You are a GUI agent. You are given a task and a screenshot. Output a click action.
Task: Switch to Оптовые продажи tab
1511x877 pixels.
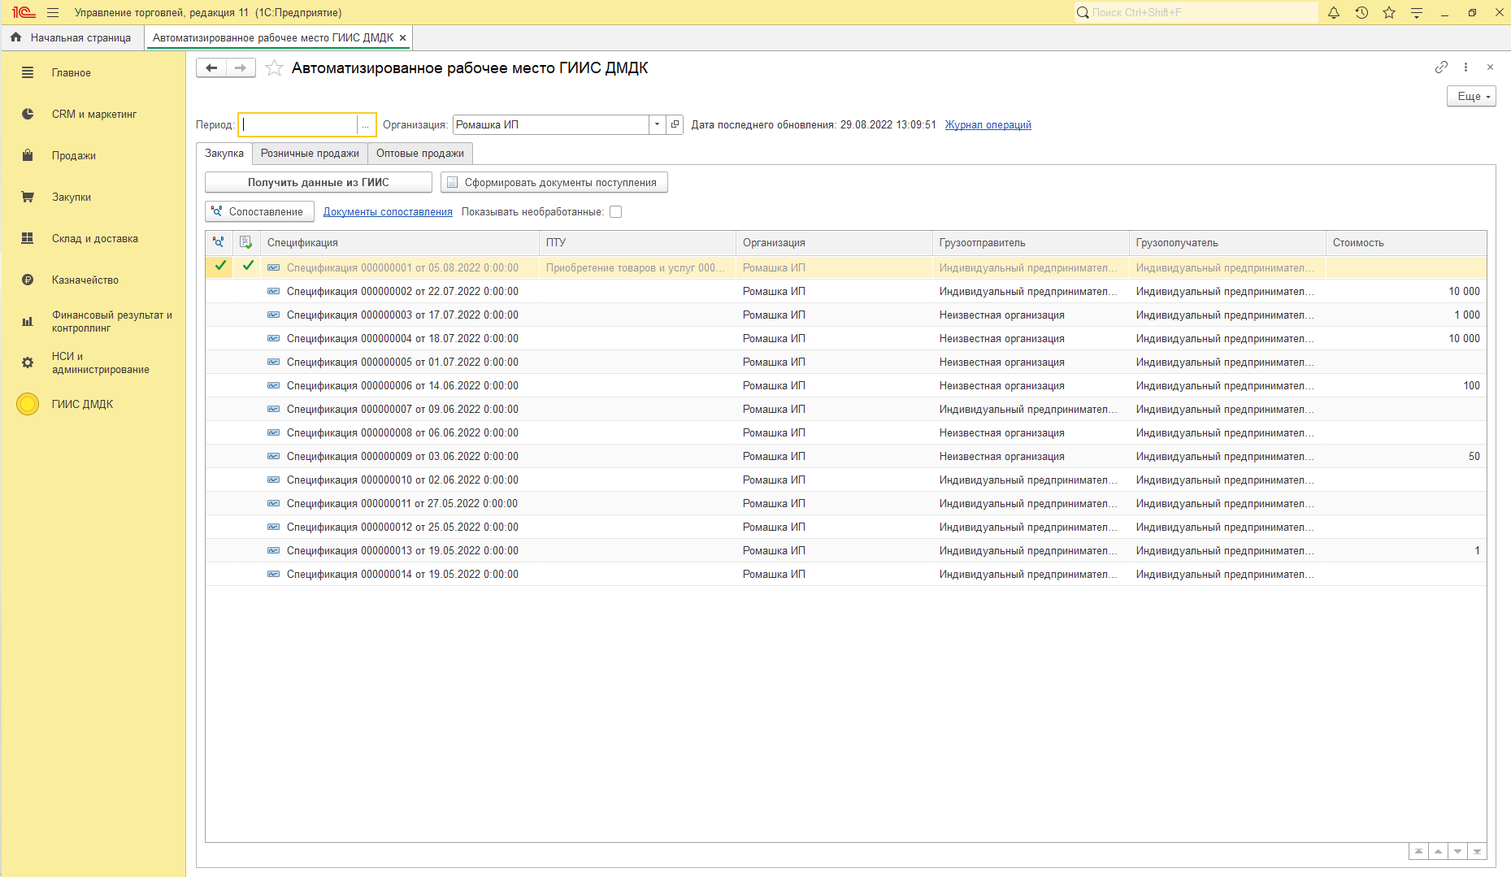point(419,154)
